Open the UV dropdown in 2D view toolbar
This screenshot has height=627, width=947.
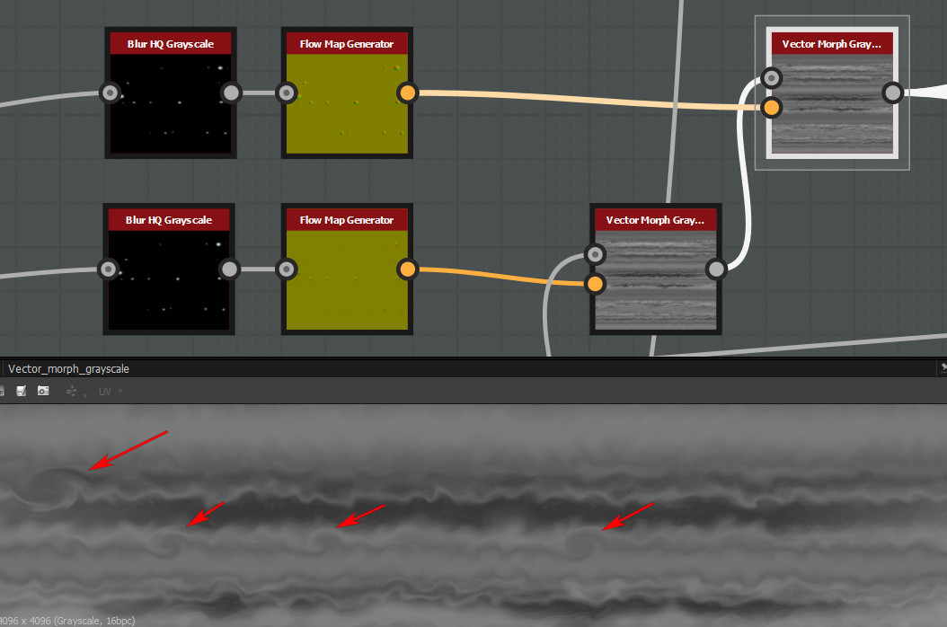pyautogui.click(x=111, y=392)
